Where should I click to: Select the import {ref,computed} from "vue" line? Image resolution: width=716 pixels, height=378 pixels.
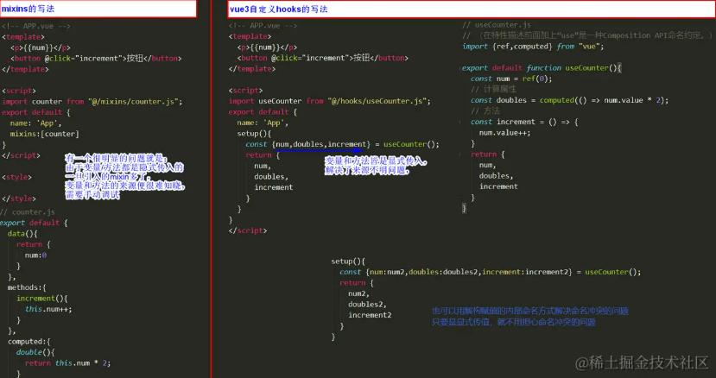(x=533, y=46)
